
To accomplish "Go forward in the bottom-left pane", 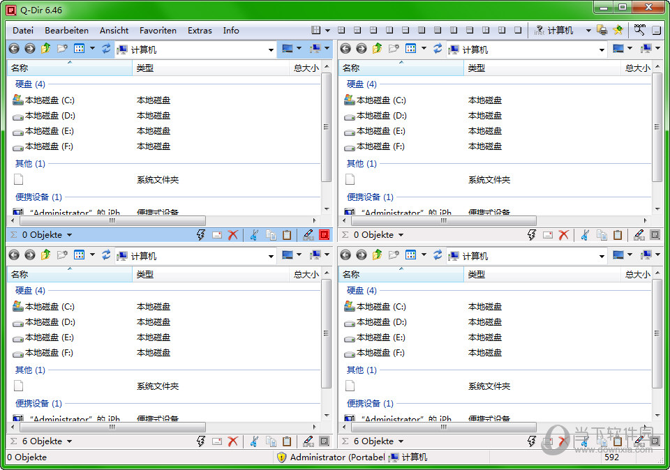I will [30, 255].
